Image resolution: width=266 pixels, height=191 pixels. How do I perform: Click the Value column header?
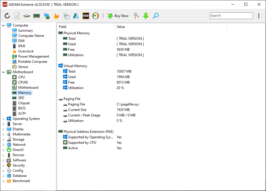[x=121, y=27]
